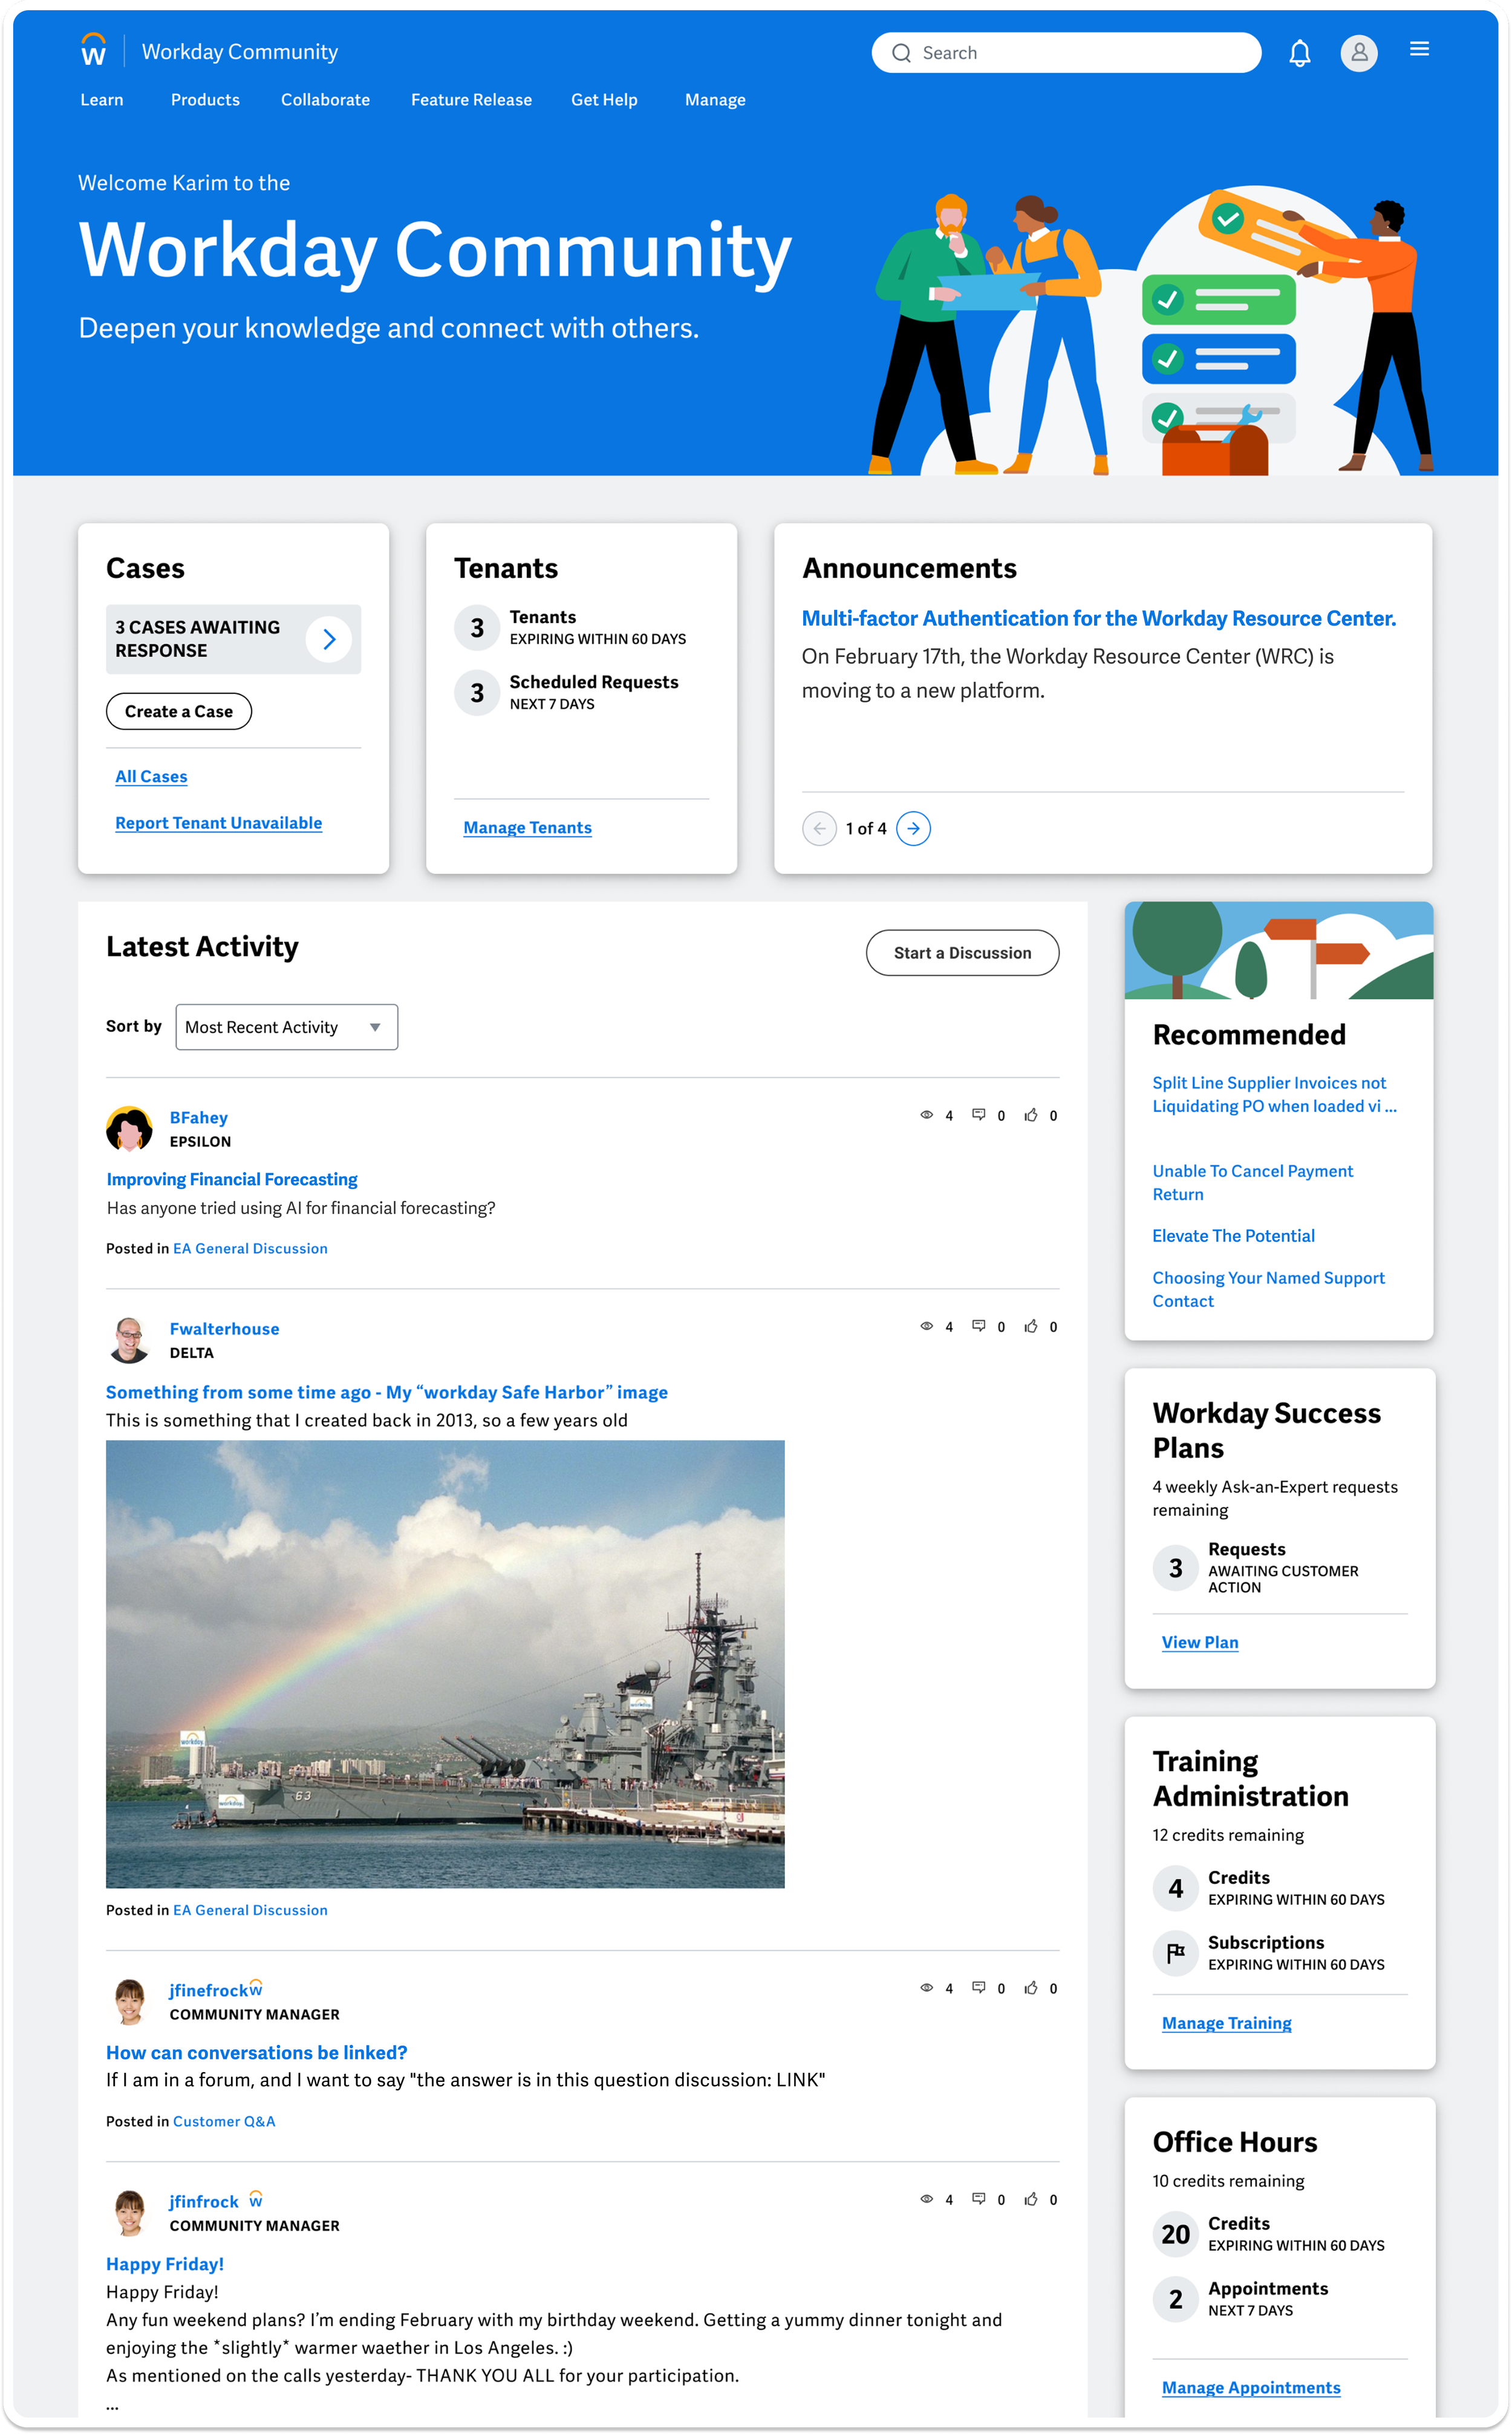This screenshot has height=2434, width=1512.
Task: Expand the Most Recent Activity sort dropdown
Action: (286, 1027)
